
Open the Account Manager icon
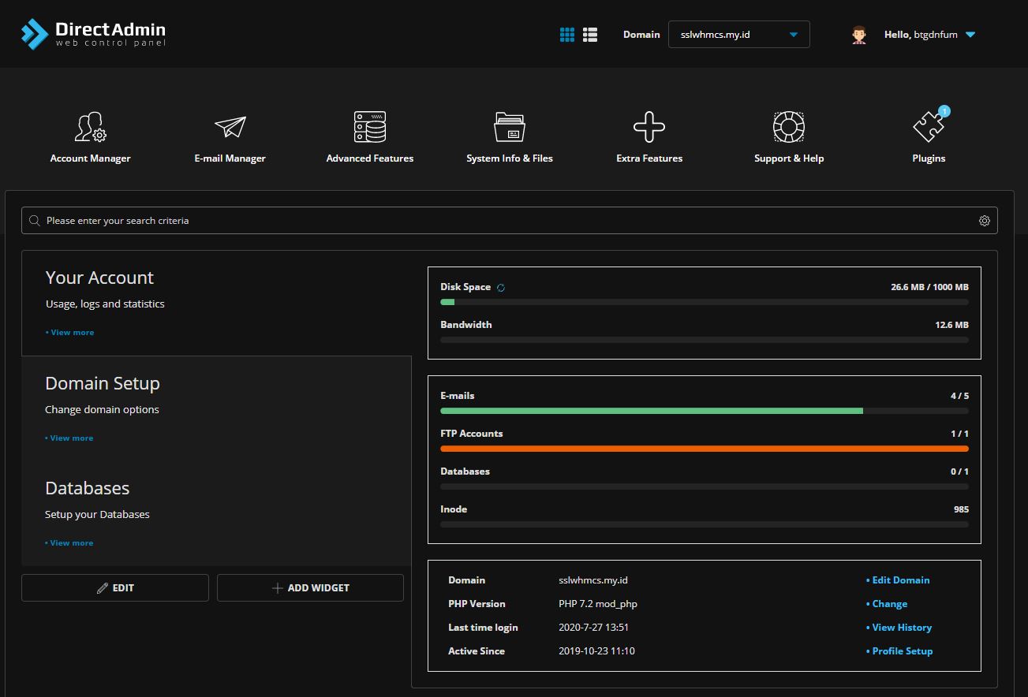[x=91, y=127]
